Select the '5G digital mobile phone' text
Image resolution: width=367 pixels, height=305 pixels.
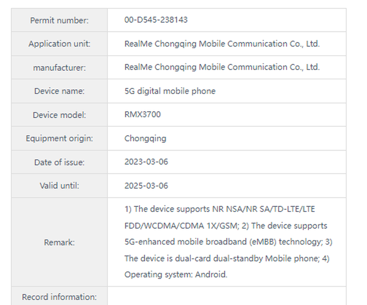(x=170, y=91)
